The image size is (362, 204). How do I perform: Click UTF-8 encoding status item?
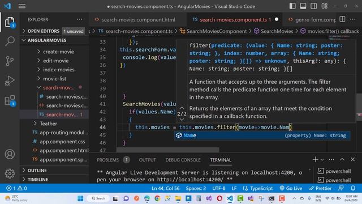point(219,188)
